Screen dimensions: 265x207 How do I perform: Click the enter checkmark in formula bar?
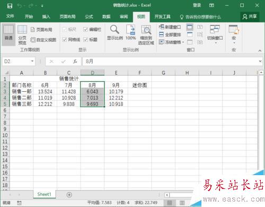pos(63,62)
